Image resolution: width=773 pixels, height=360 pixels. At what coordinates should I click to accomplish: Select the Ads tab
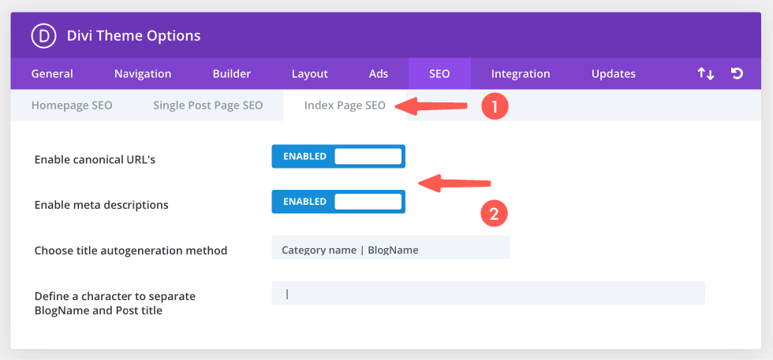coord(379,74)
